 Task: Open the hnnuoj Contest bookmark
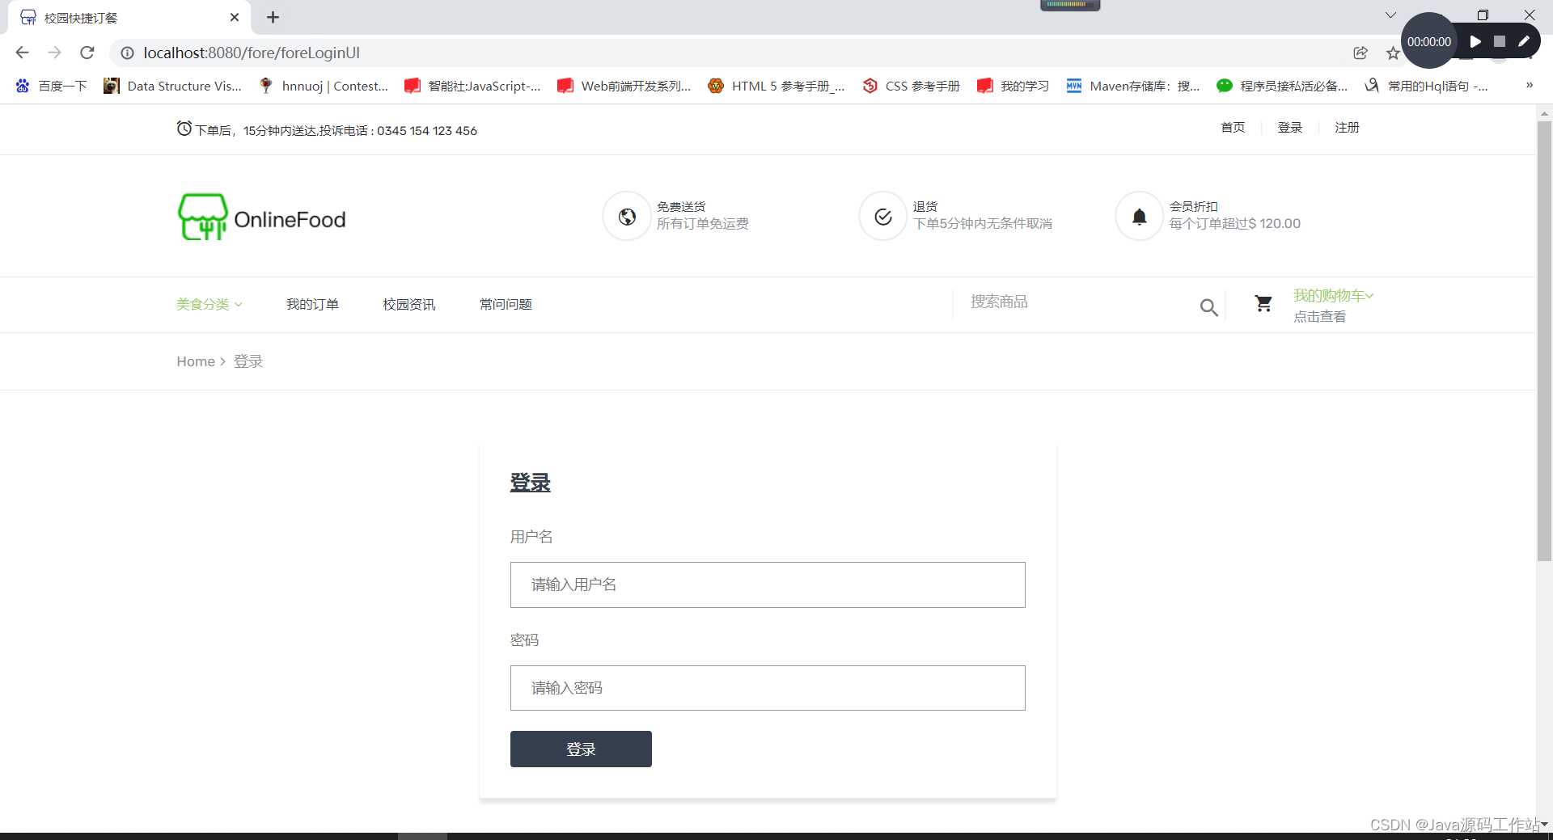(323, 86)
